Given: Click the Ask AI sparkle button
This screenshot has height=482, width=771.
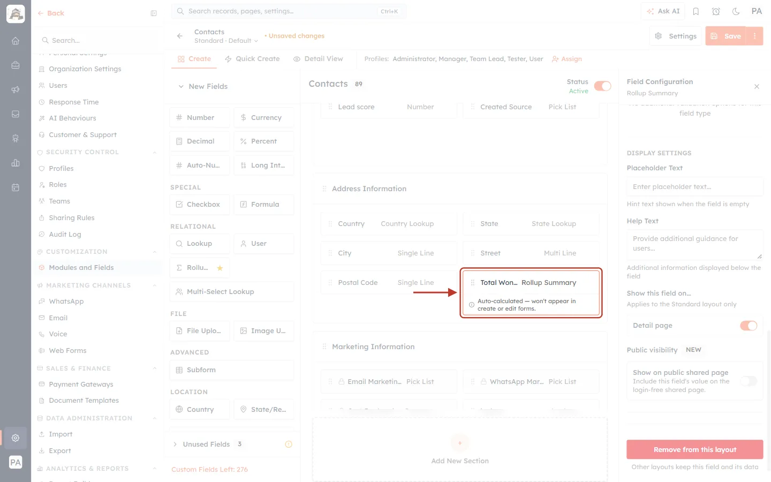Looking at the screenshot, I should click(663, 11).
